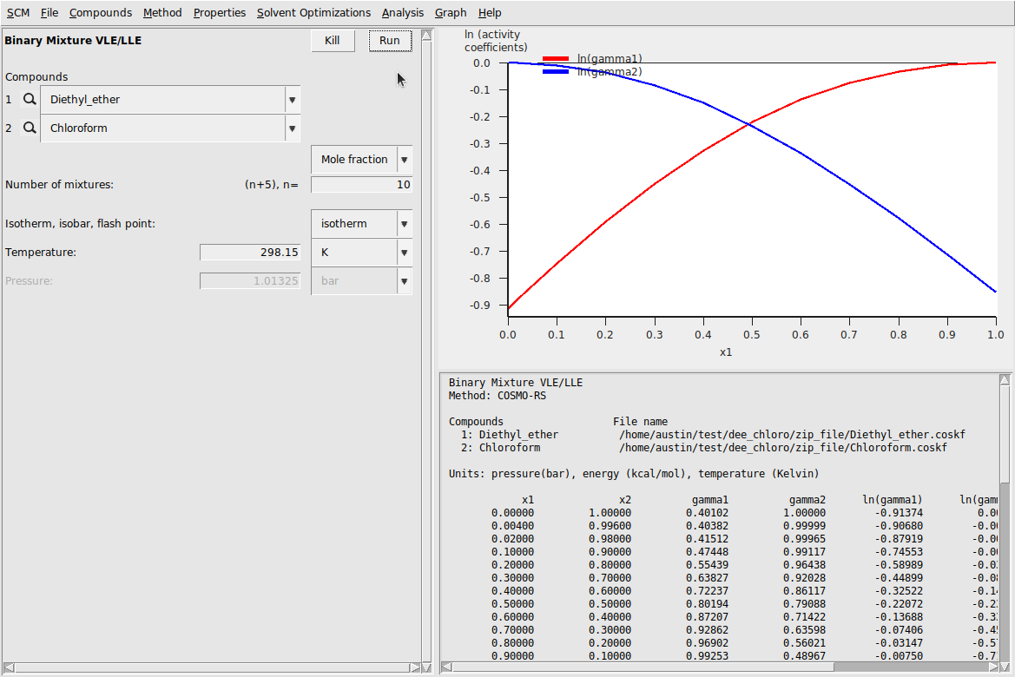
Task: Open the Mole fraction units dropdown
Action: tap(362, 159)
